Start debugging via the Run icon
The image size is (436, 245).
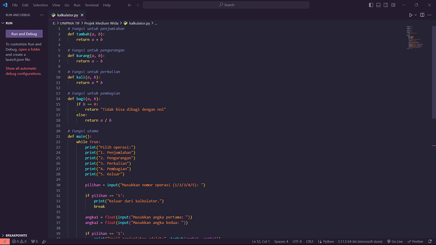(410, 15)
